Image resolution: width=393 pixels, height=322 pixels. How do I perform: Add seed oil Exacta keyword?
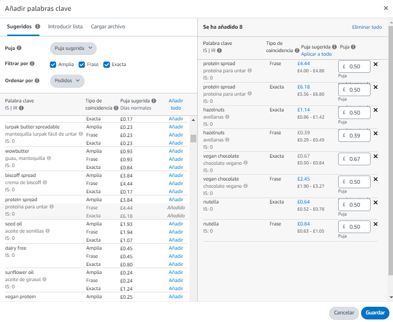[176, 240]
